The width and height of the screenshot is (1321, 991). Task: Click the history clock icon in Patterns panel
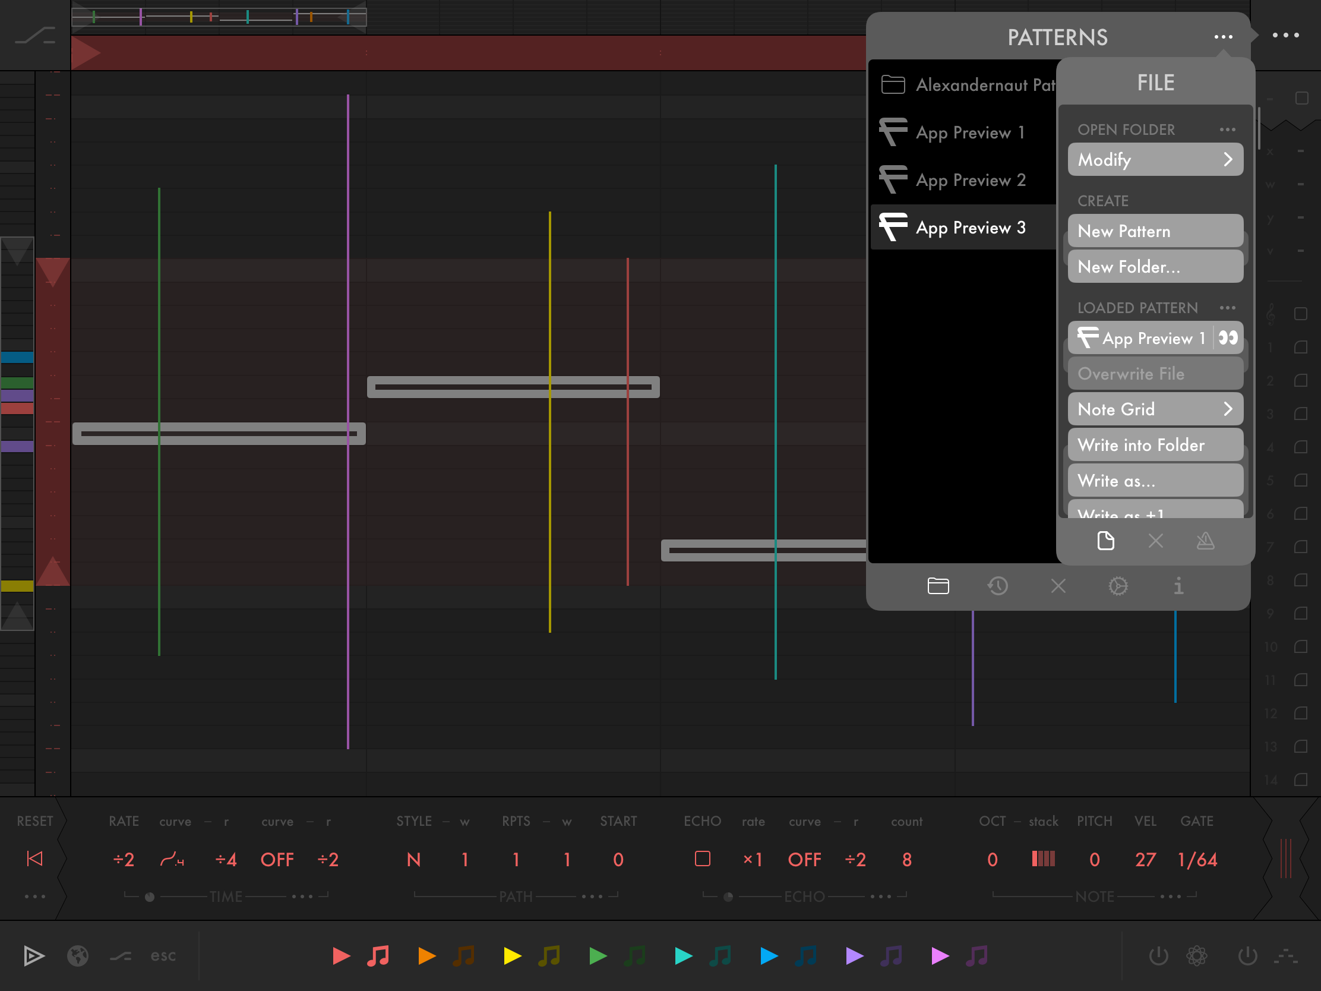(998, 586)
